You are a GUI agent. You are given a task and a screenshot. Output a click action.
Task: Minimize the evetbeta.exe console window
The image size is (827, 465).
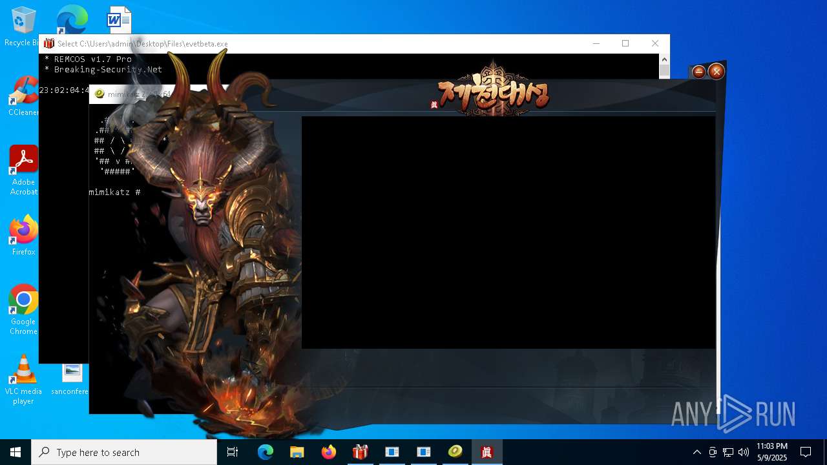[x=596, y=43]
